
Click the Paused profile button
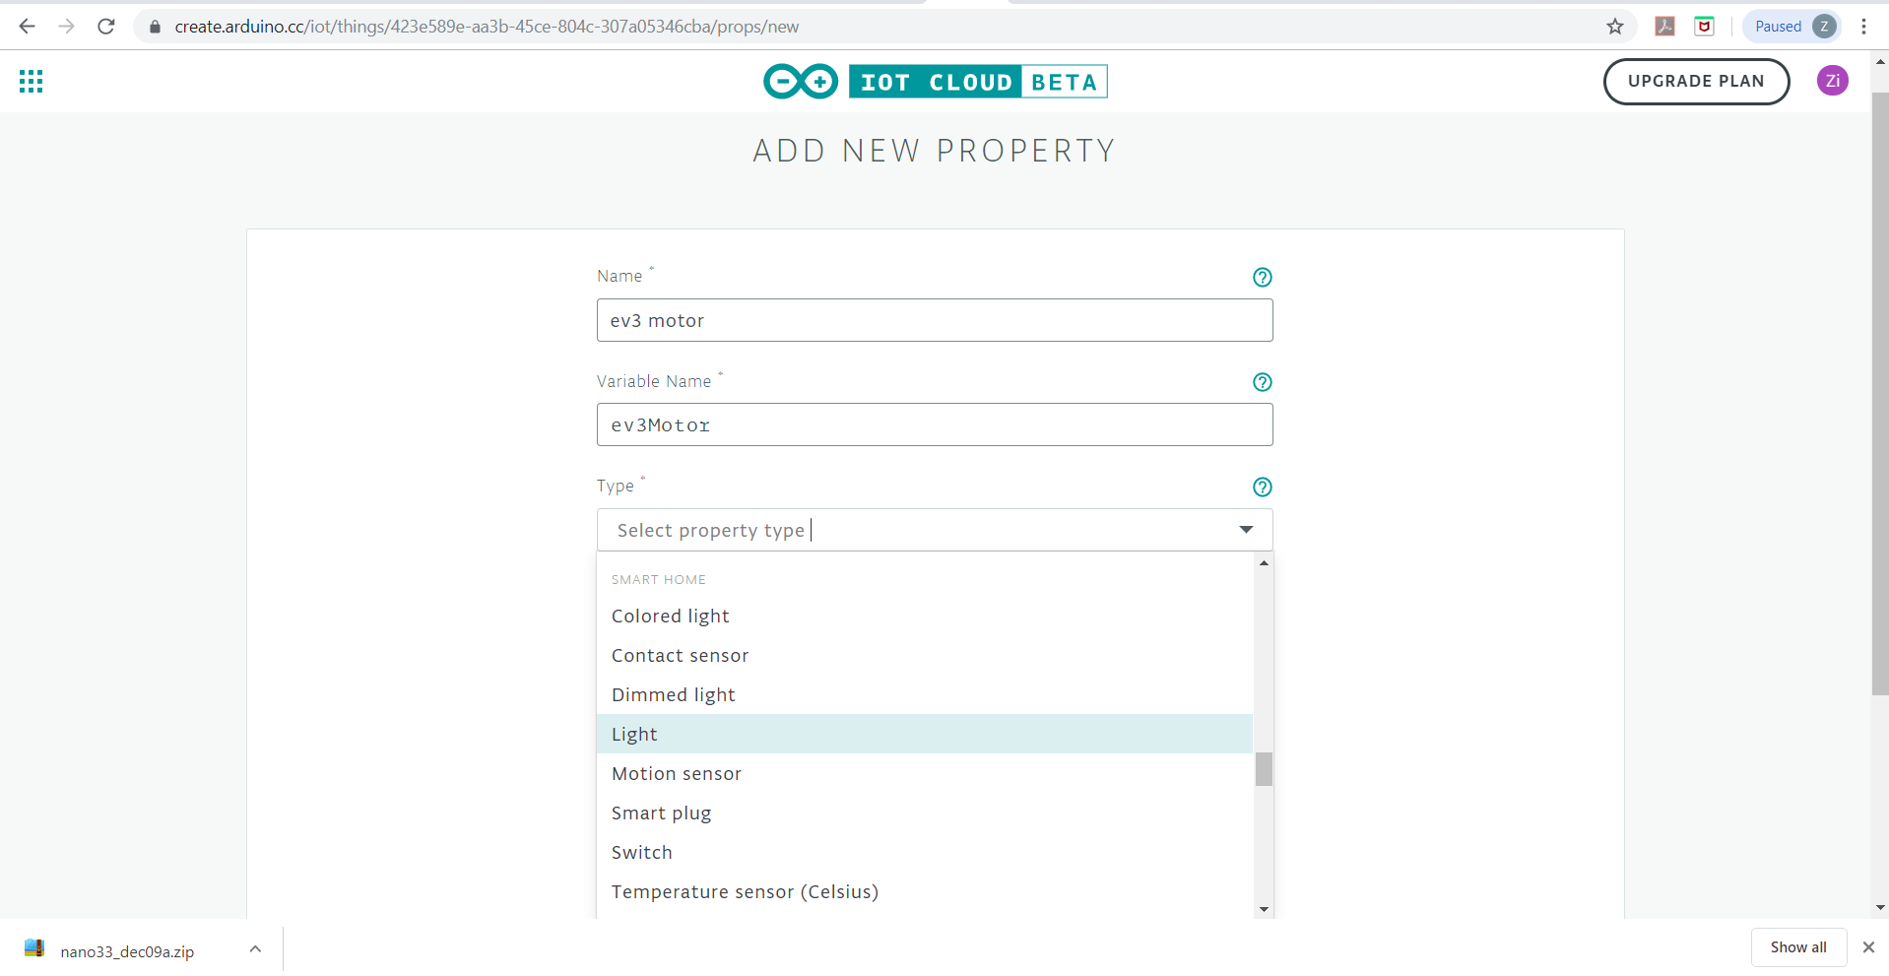[1791, 27]
